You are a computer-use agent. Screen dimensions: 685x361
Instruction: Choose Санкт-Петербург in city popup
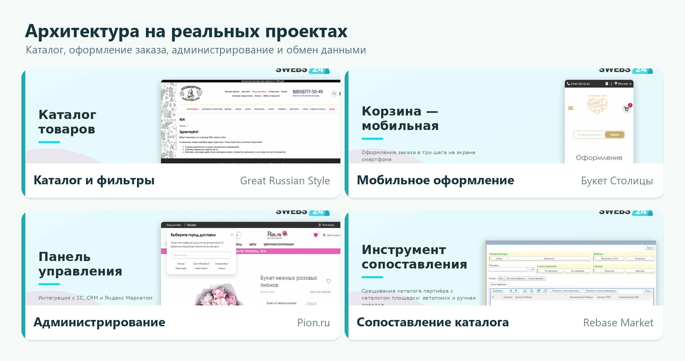[201, 263]
